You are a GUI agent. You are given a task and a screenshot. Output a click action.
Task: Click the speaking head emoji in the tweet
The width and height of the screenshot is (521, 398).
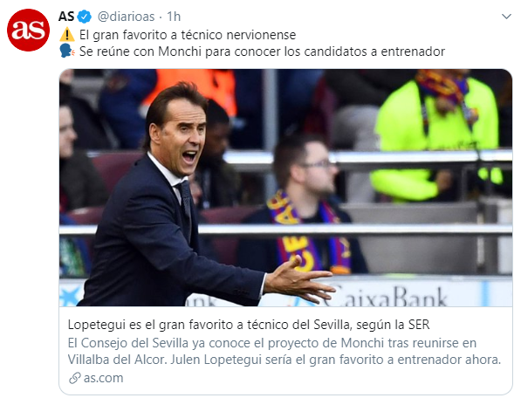pyautogui.click(x=67, y=51)
